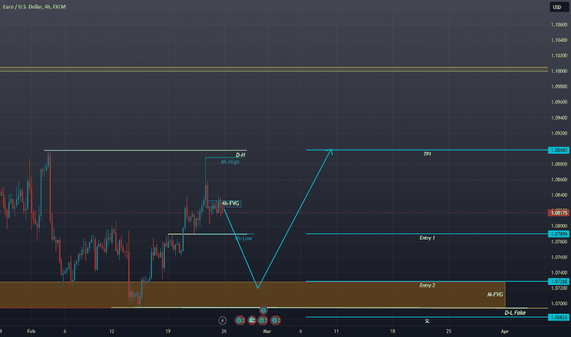The height and width of the screenshot is (337, 571).
Task: Click the upper EU event marker stacked above the row
Action: (263, 311)
